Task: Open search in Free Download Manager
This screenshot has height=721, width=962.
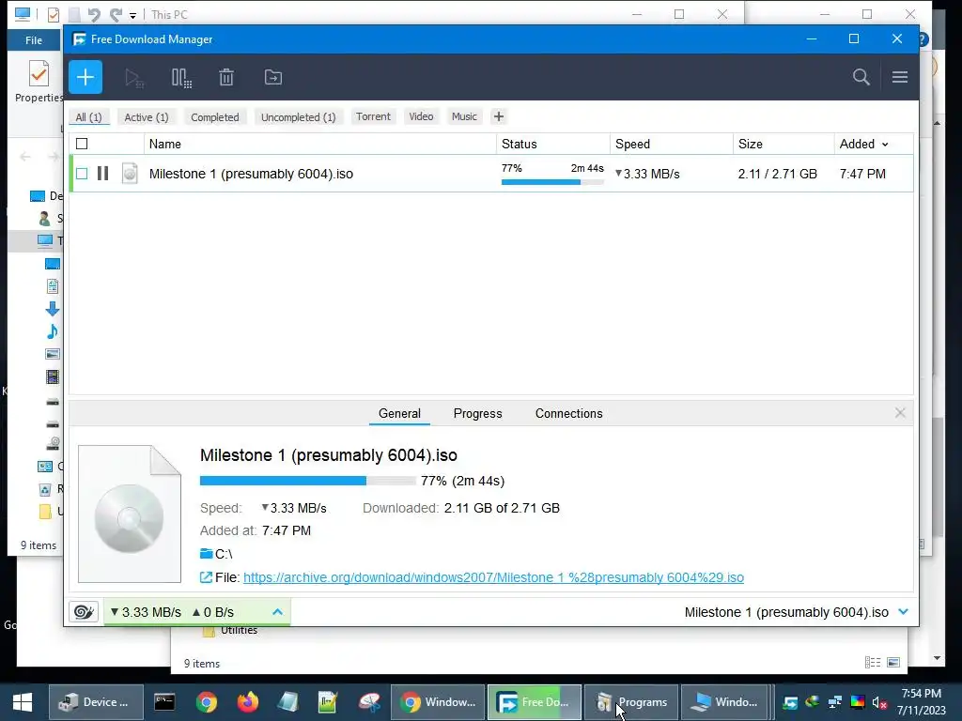Action: pos(861,77)
